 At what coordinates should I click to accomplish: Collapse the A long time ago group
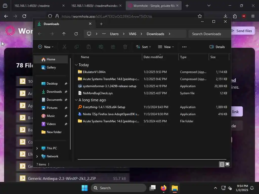click(76, 100)
